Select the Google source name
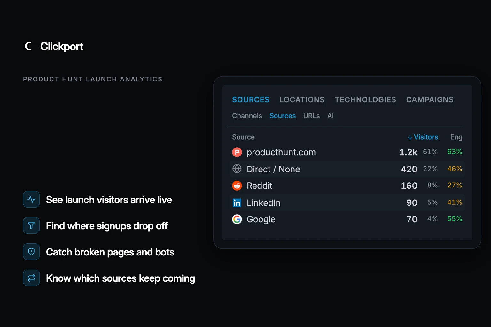 [x=261, y=219]
